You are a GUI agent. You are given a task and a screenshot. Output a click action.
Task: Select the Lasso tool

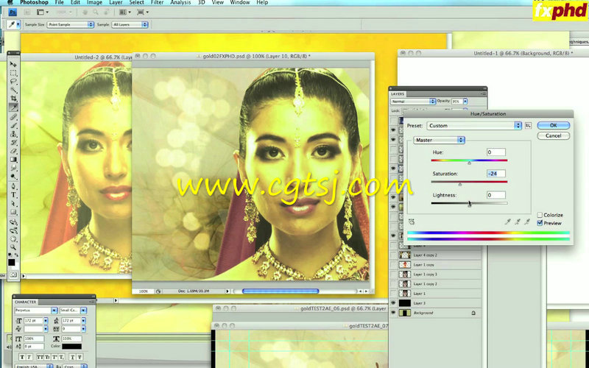(x=13, y=81)
